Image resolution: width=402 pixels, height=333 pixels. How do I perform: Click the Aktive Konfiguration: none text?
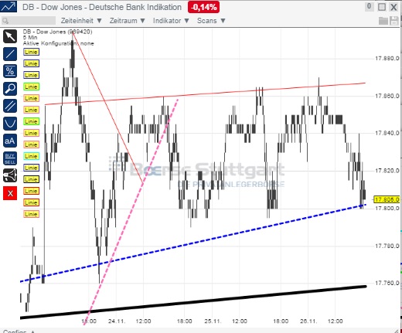(x=59, y=43)
